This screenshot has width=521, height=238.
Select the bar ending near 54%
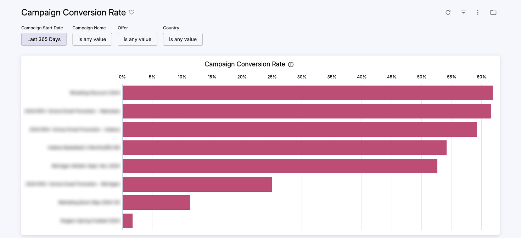[284, 147]
